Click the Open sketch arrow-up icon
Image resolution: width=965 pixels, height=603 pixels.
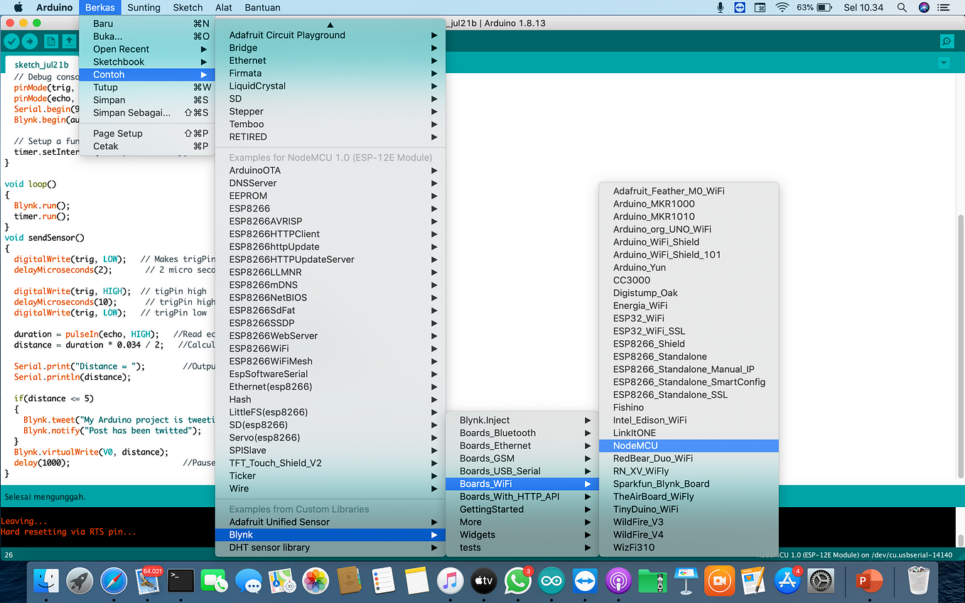pyautogui.click(x=70, y=41)
